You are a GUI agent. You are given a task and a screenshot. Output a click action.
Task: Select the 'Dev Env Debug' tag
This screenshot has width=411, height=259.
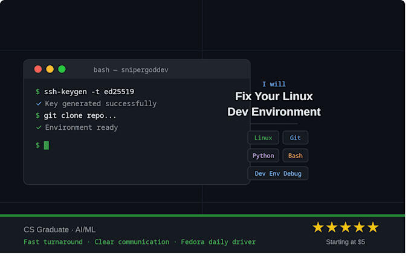[278, 174]
